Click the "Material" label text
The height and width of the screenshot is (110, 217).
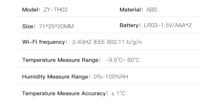130,10
